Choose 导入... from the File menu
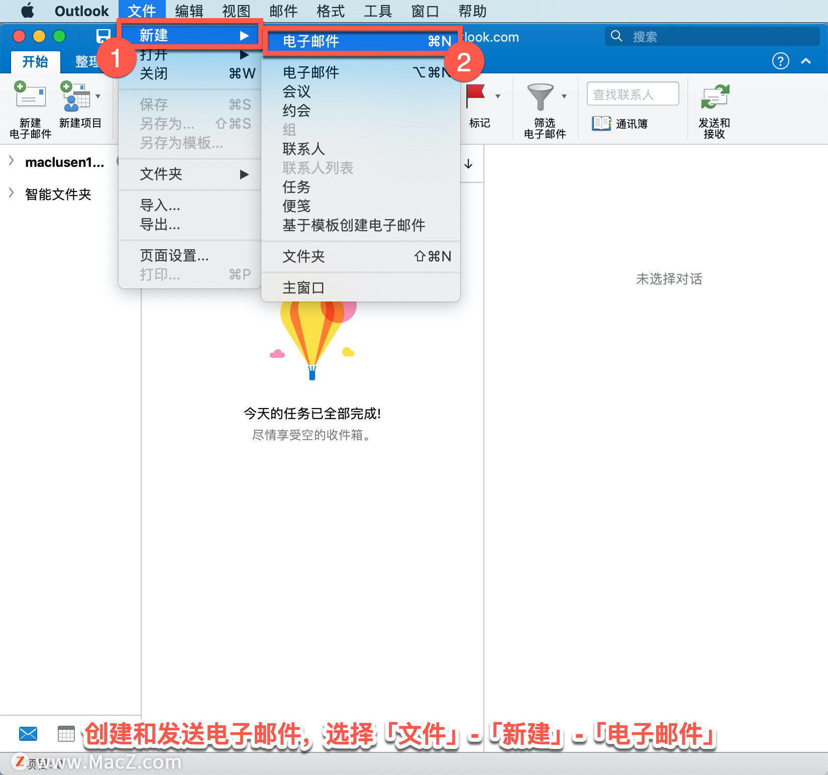828x775 pixels. click(190, 205)
